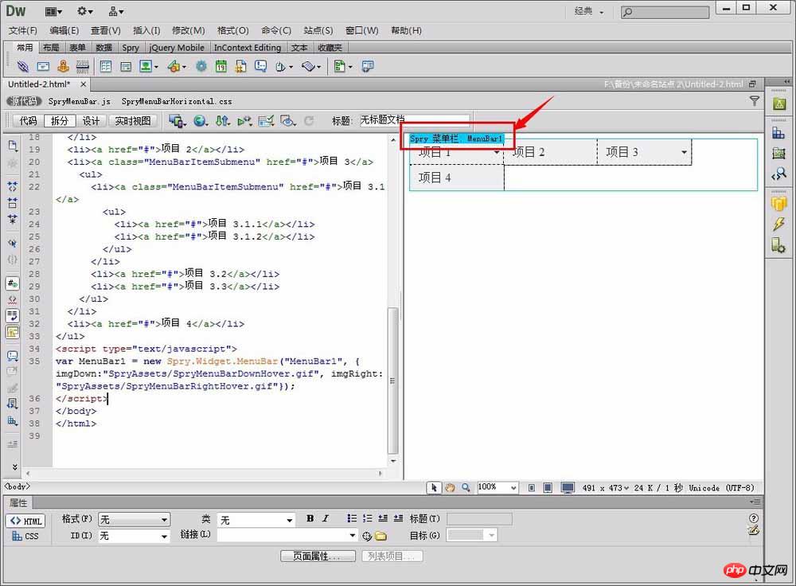Viewport: 796px width, 586px height.
Task: Click Preview in Browser globe icon
Action: 200,121
